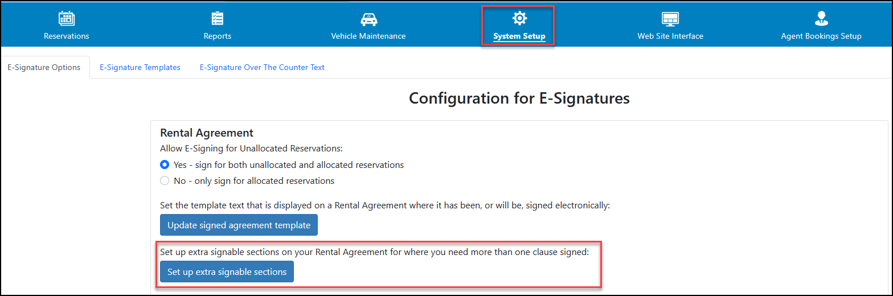This screenshot has height=296, width=893.
Task: Choose the No radio button for e-signing
Action: [x=165, y=180]
